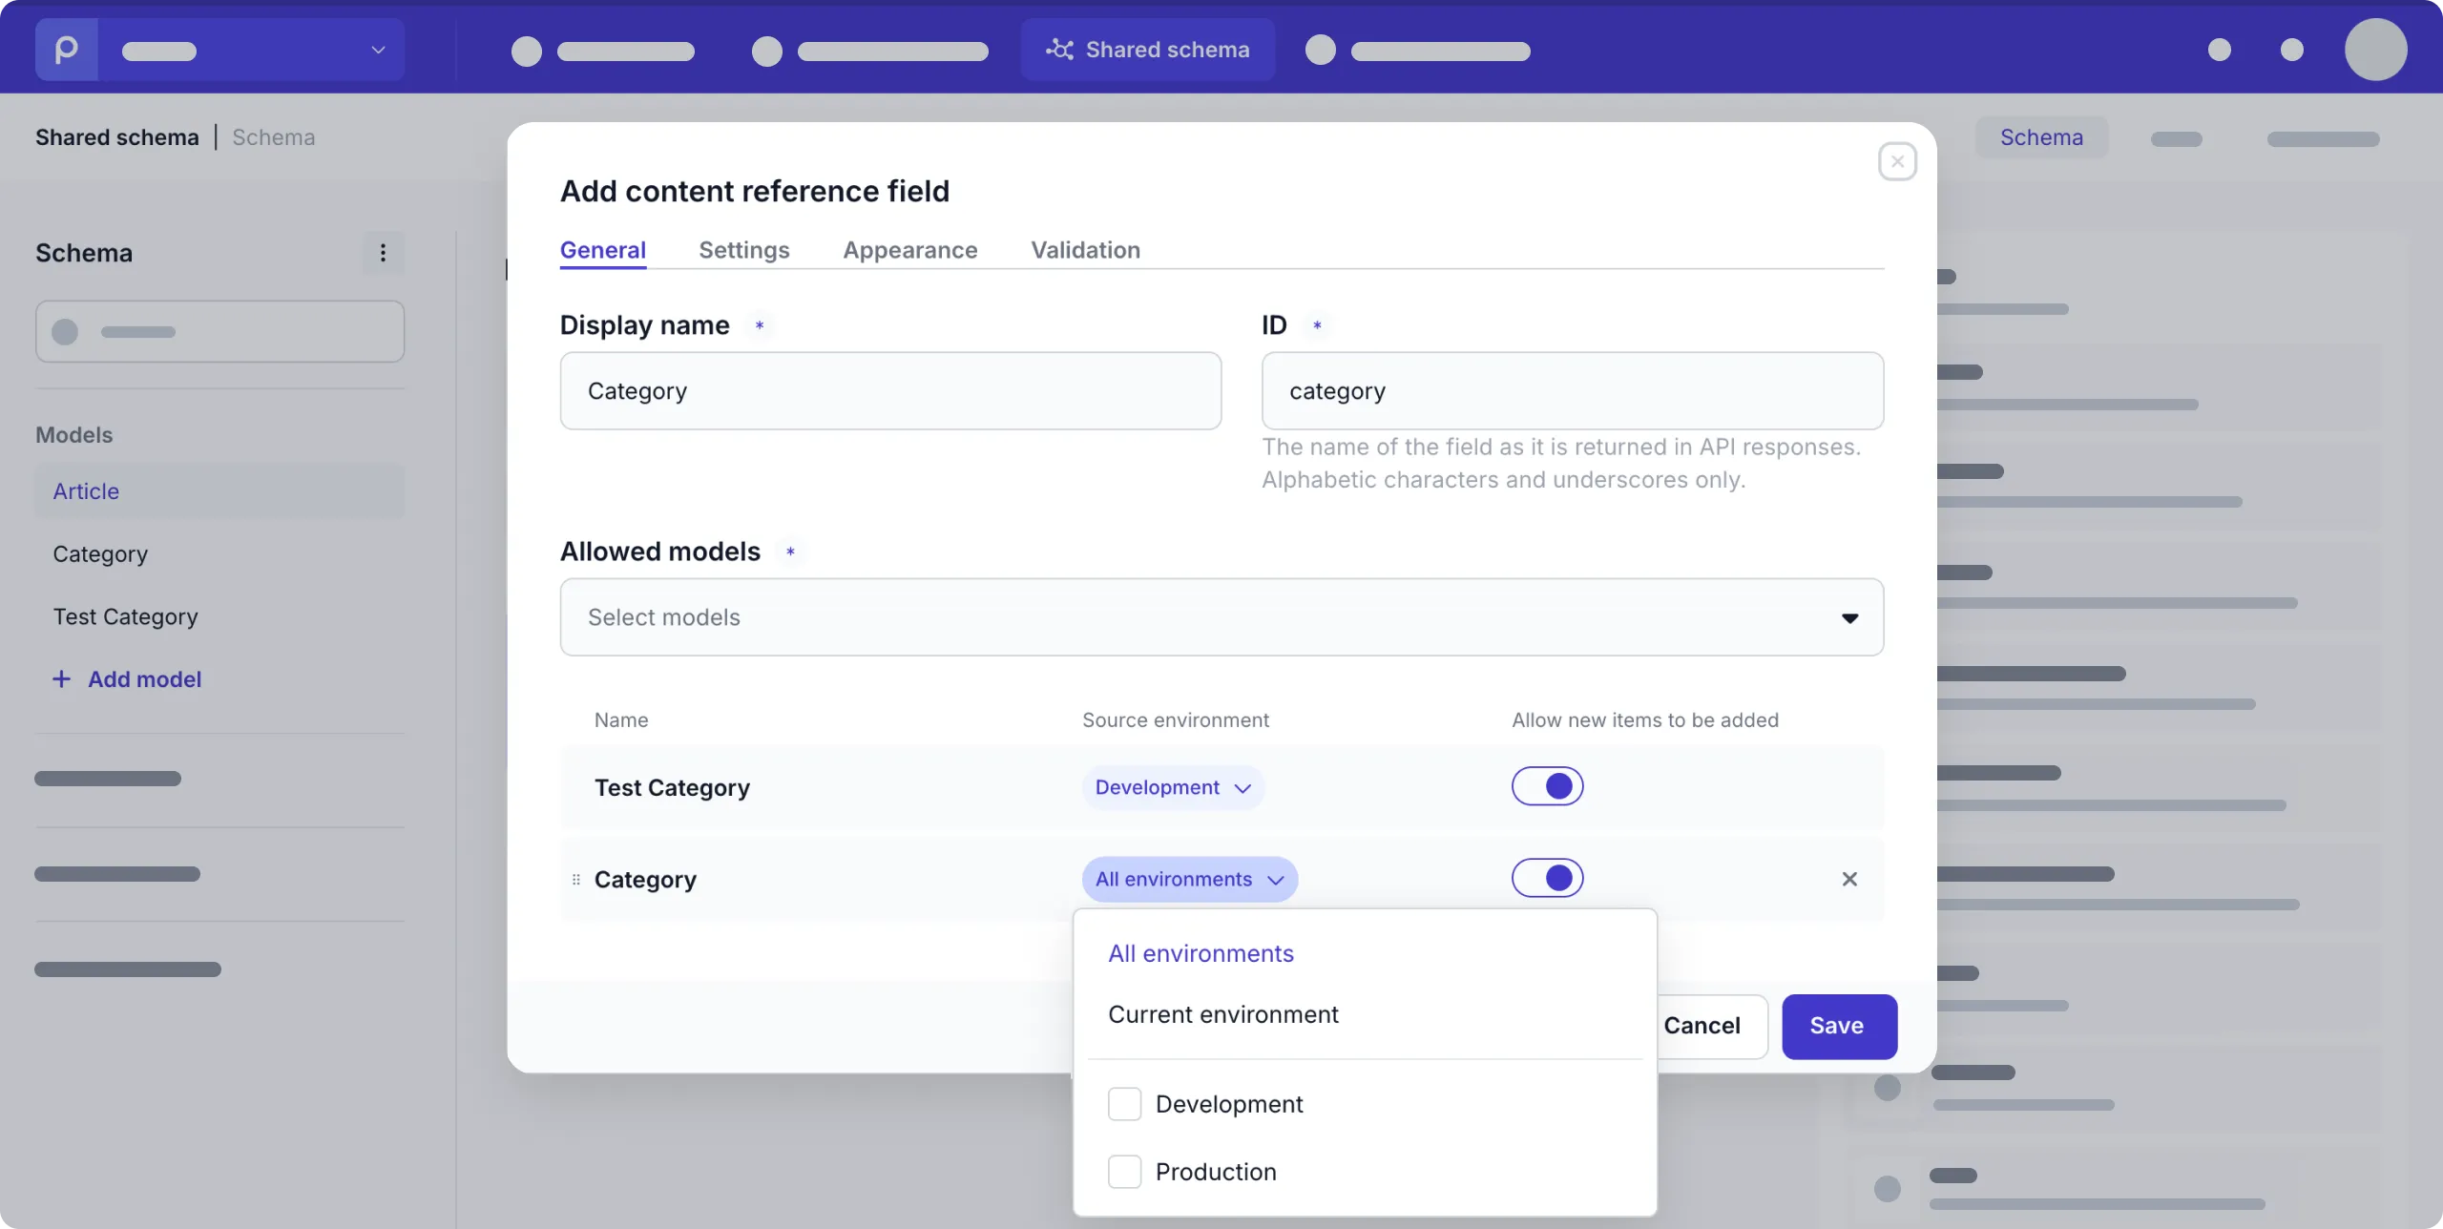Focus the Display name input field
This screenshot has height=1229, width=2443.
(x=890, y=391)
